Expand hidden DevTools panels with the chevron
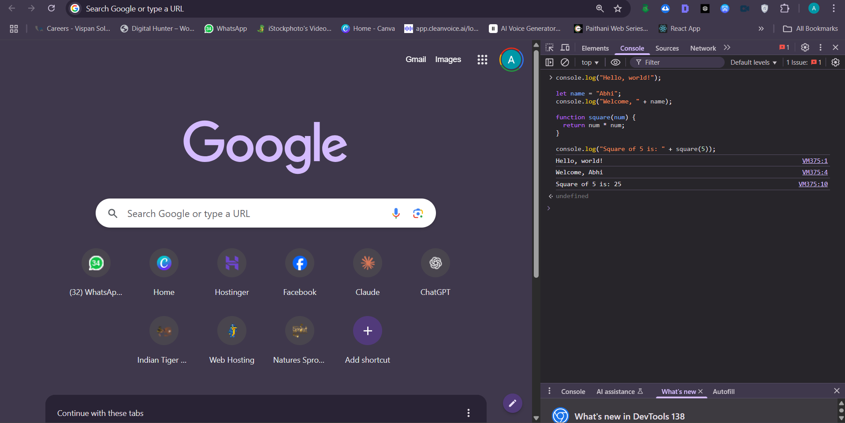The height and width of the screenshot is (423, 845). point(728,48)
